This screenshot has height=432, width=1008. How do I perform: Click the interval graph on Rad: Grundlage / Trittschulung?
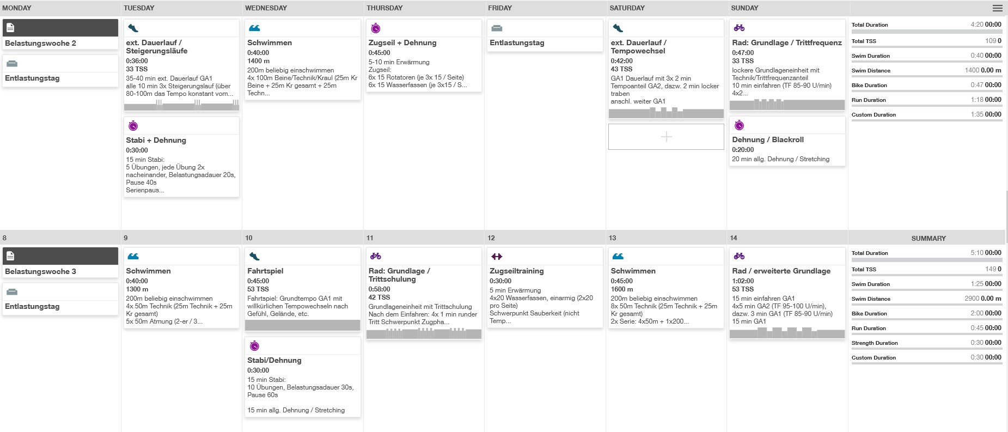[x=424, y=334]
